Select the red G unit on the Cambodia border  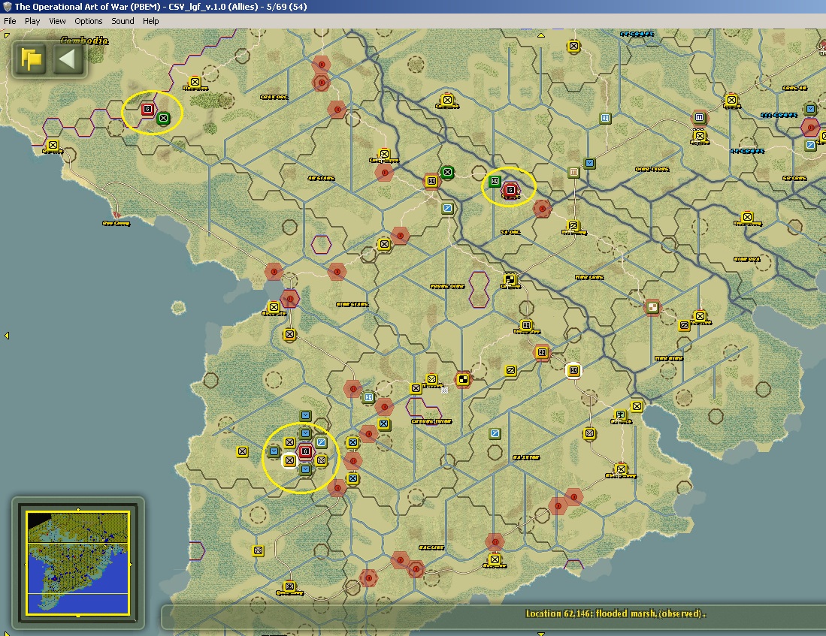[147, 109]
